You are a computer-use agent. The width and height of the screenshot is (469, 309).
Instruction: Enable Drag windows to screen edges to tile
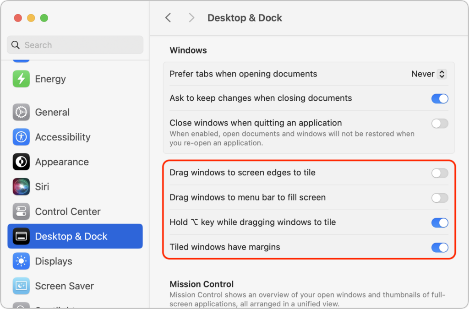(440, 173)
